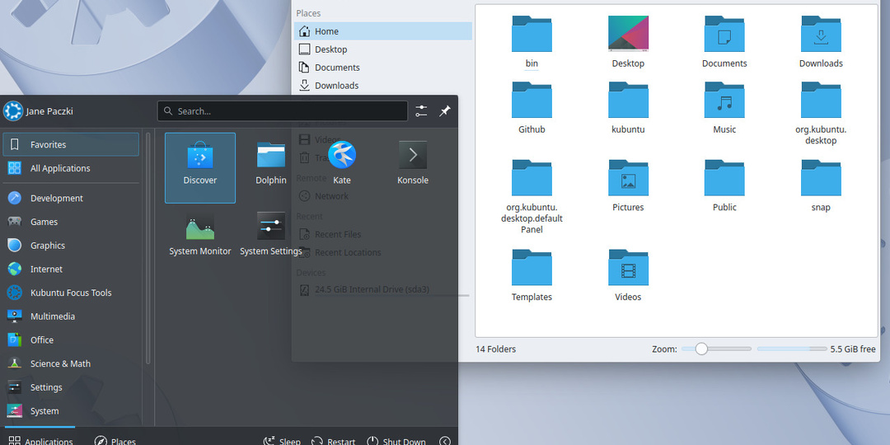Viewport: 890px width, 445px height.
Task: Click the 14 Folders status text
Action: 495,349
